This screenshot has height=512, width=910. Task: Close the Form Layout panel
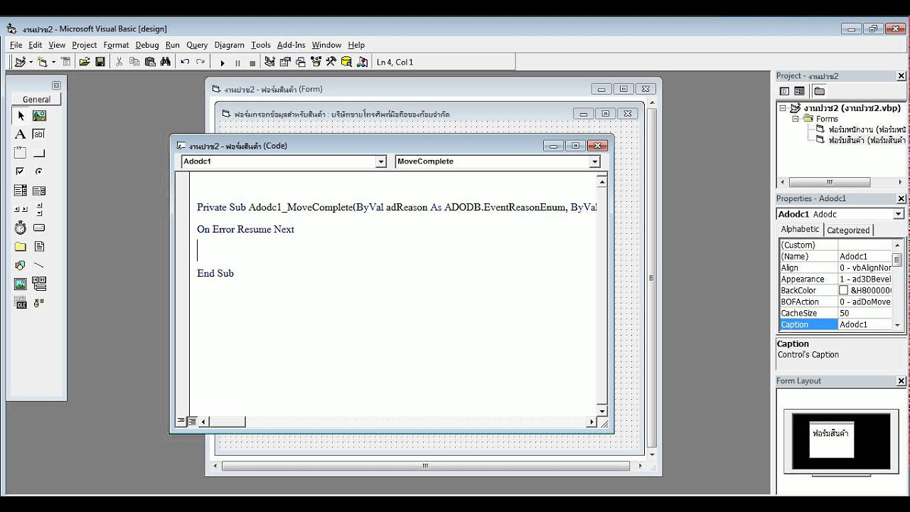tap(901, 381)
